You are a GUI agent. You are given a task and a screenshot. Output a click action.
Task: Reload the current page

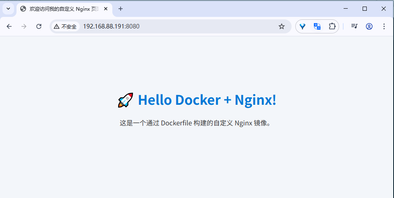click(39, 26)
